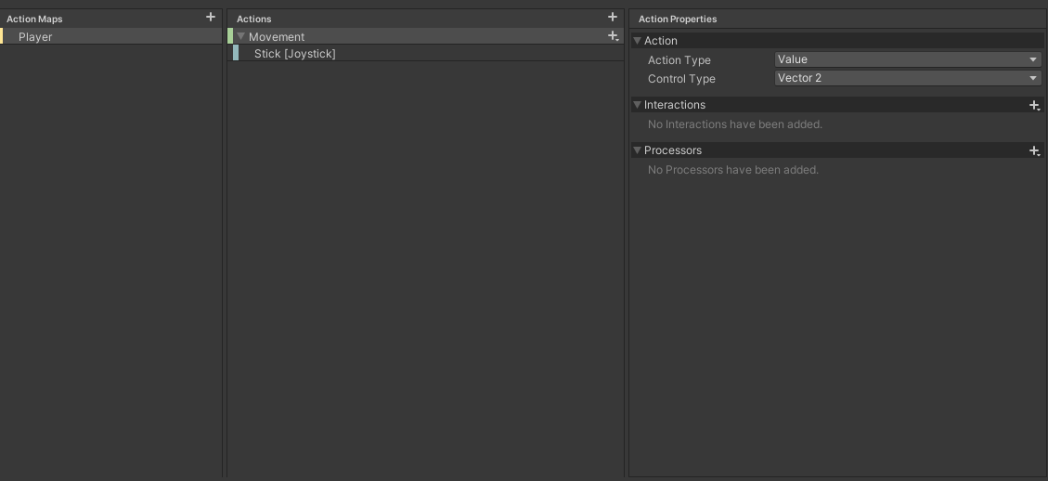Add a new action in Actions panel

(x=612, y=17)
